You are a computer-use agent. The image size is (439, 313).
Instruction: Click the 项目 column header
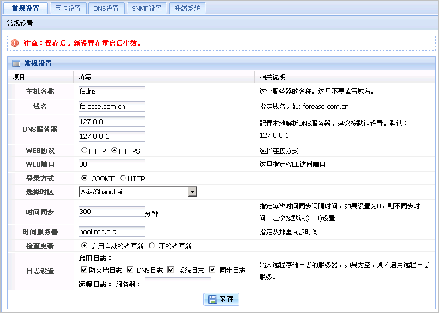tap(19, 77)
